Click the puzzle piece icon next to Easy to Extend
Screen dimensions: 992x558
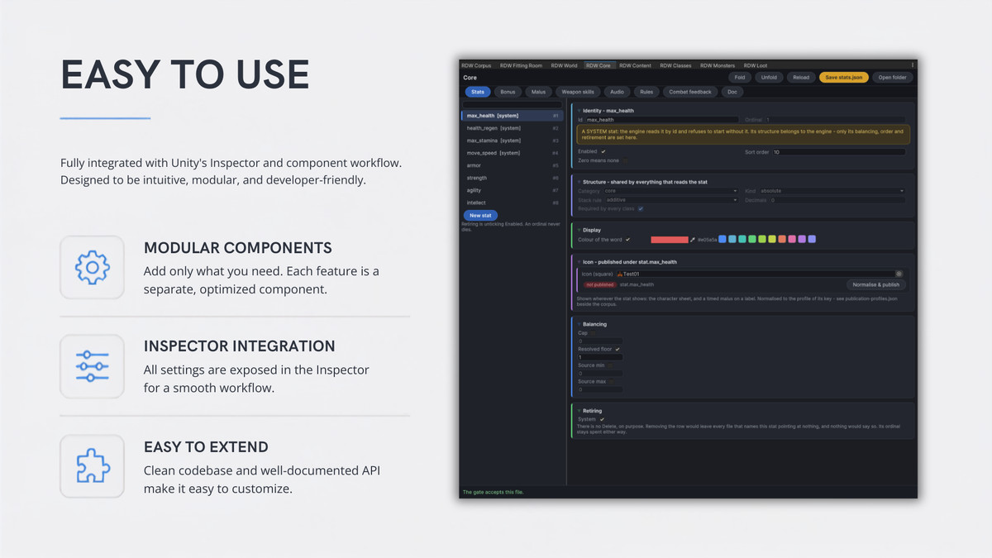pos(92,465)
